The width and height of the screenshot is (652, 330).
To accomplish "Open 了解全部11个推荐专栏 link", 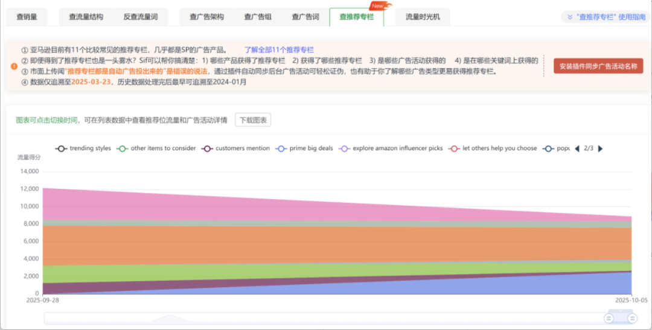I will coord(279,50).
